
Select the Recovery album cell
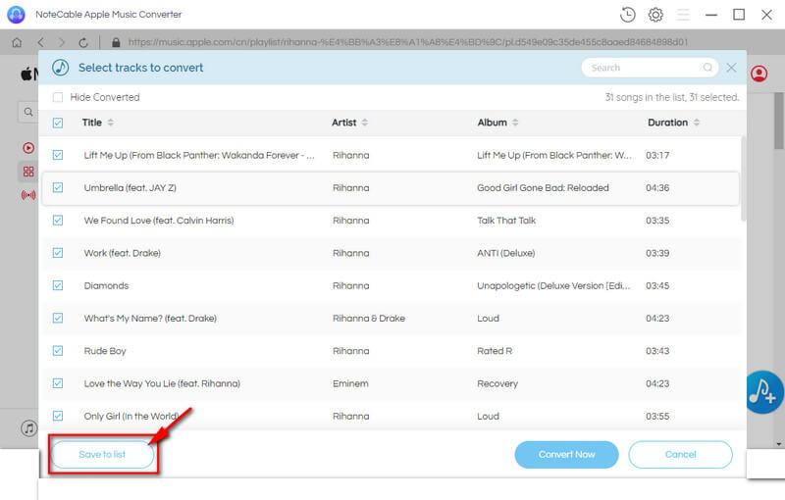click(497, 384)
